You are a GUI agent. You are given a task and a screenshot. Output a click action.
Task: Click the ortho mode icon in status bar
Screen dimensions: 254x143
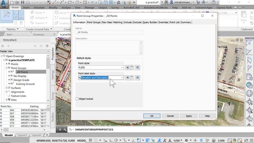point(111,140)
